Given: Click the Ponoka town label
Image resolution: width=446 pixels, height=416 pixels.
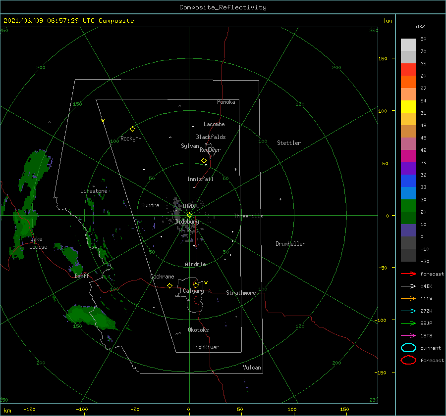Looking at the screenshot, I should coord(226,102).
